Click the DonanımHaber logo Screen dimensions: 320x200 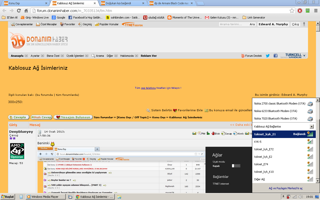pyautogui.click(x=39, y=40)
